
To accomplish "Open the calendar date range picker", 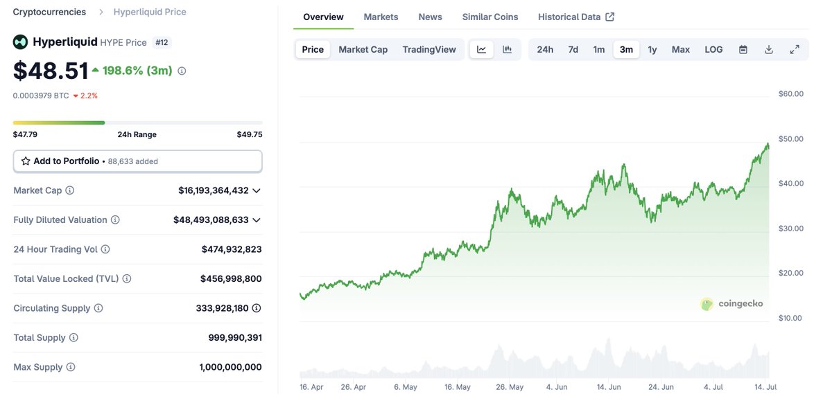I will tap(743, 49).
